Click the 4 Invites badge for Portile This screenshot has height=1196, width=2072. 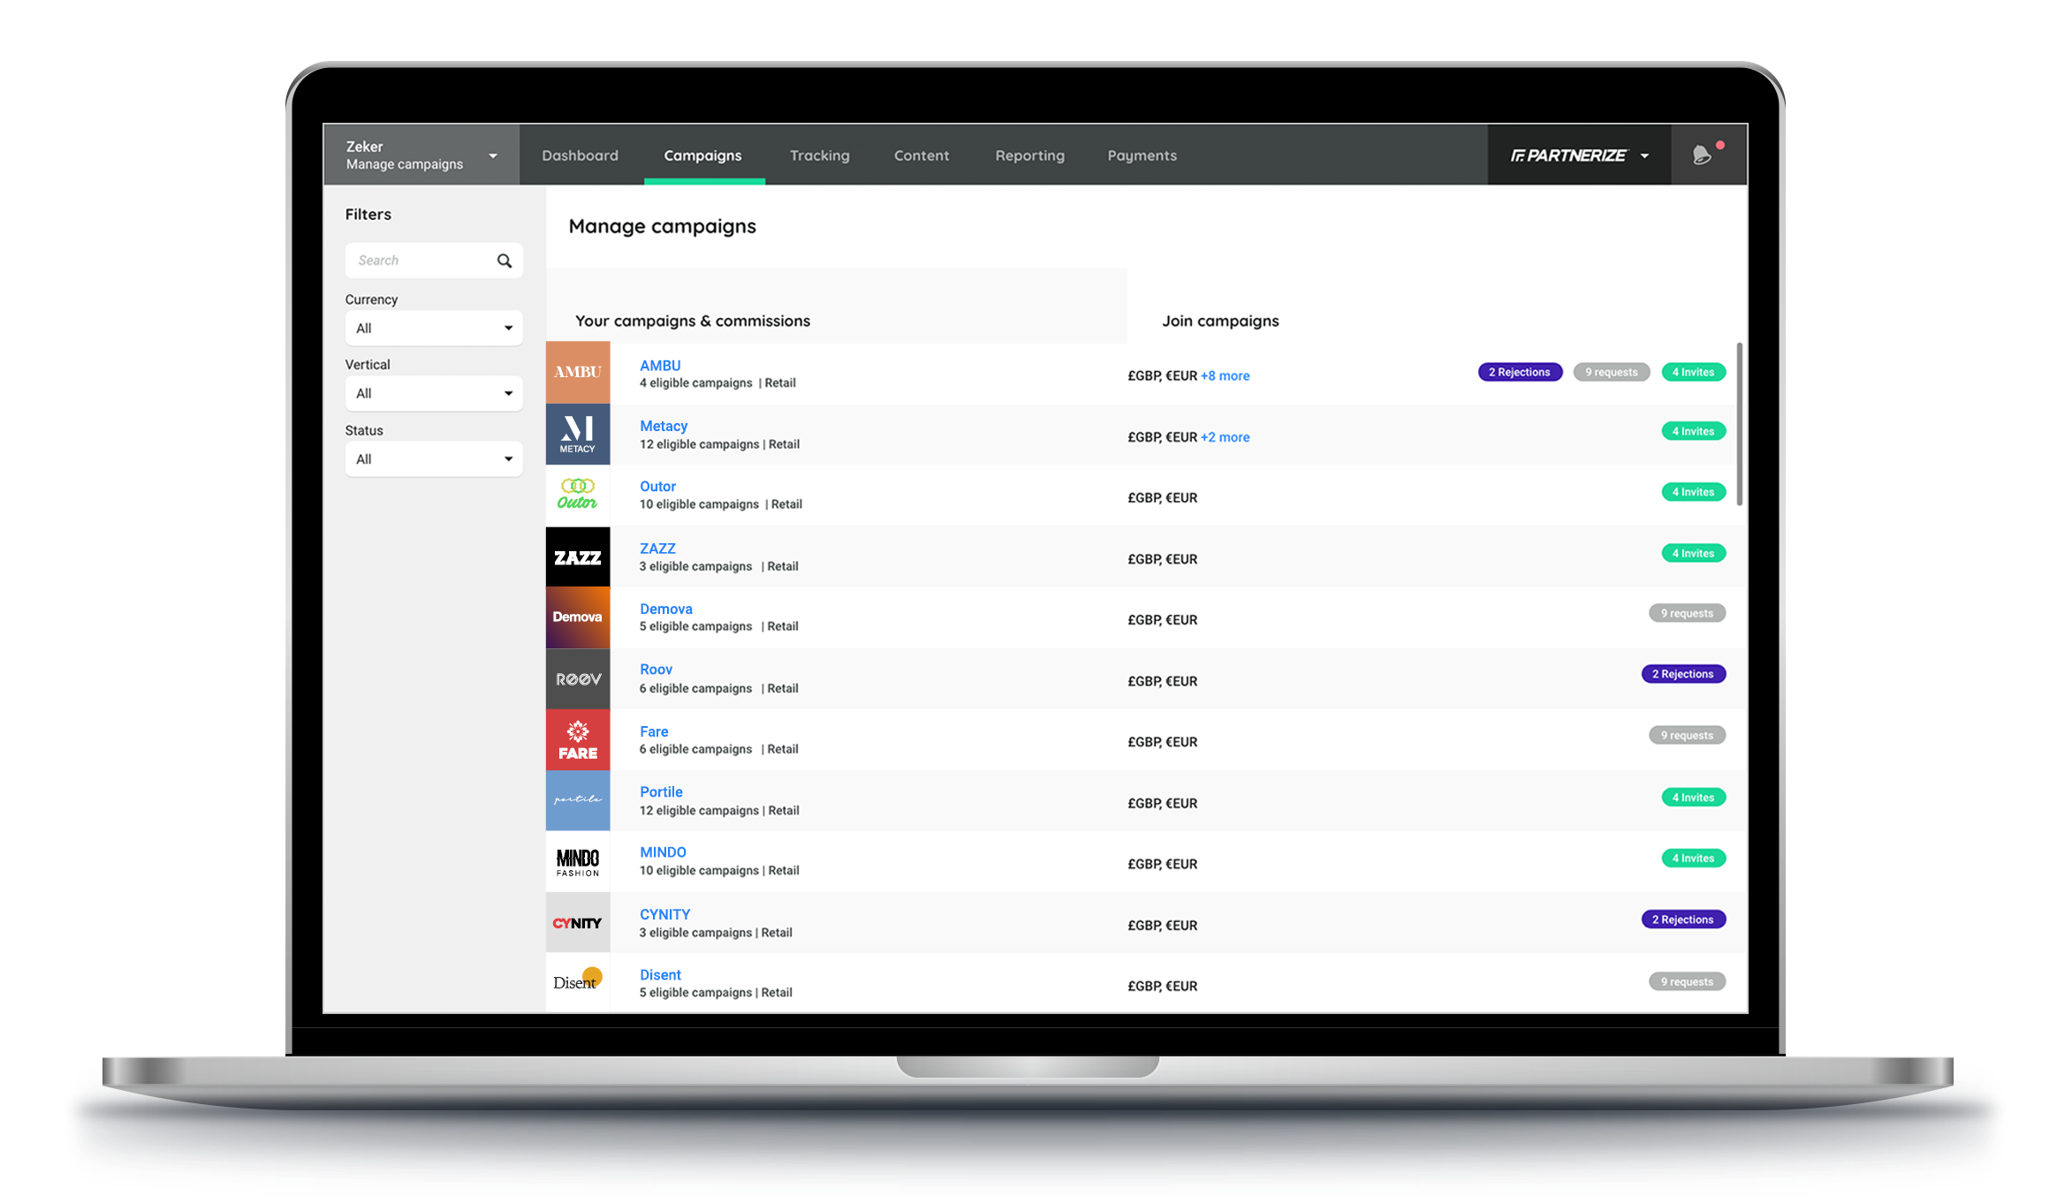coord(1692,797)
